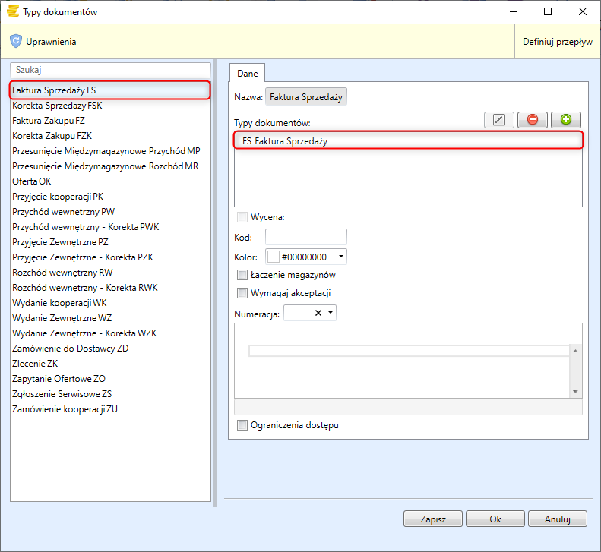The image size is (601, 552).
Task: Toggle Wymagaj akceptacji checkbox
Action: coord(242,293)
